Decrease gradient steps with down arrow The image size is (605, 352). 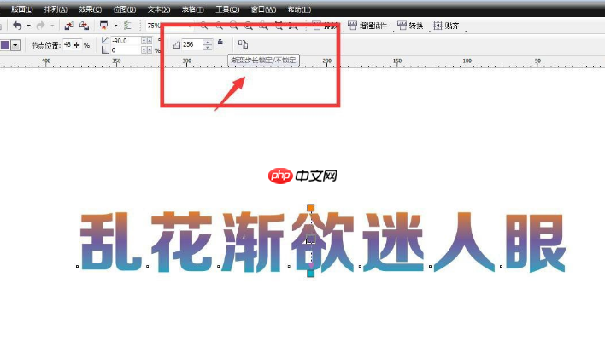click(207, 48)
